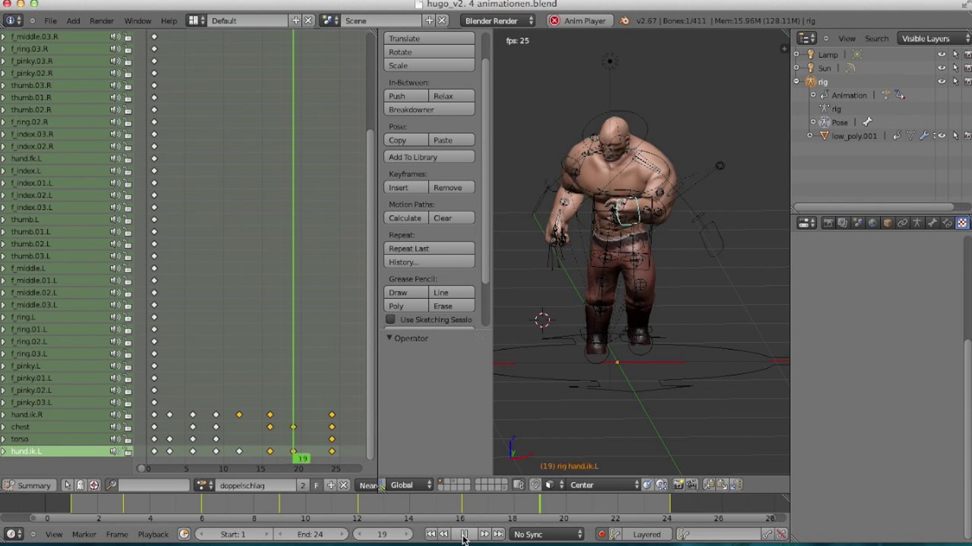Enable Use Sketching Session checkbox

pyautogui.click(x=390, y=320)
